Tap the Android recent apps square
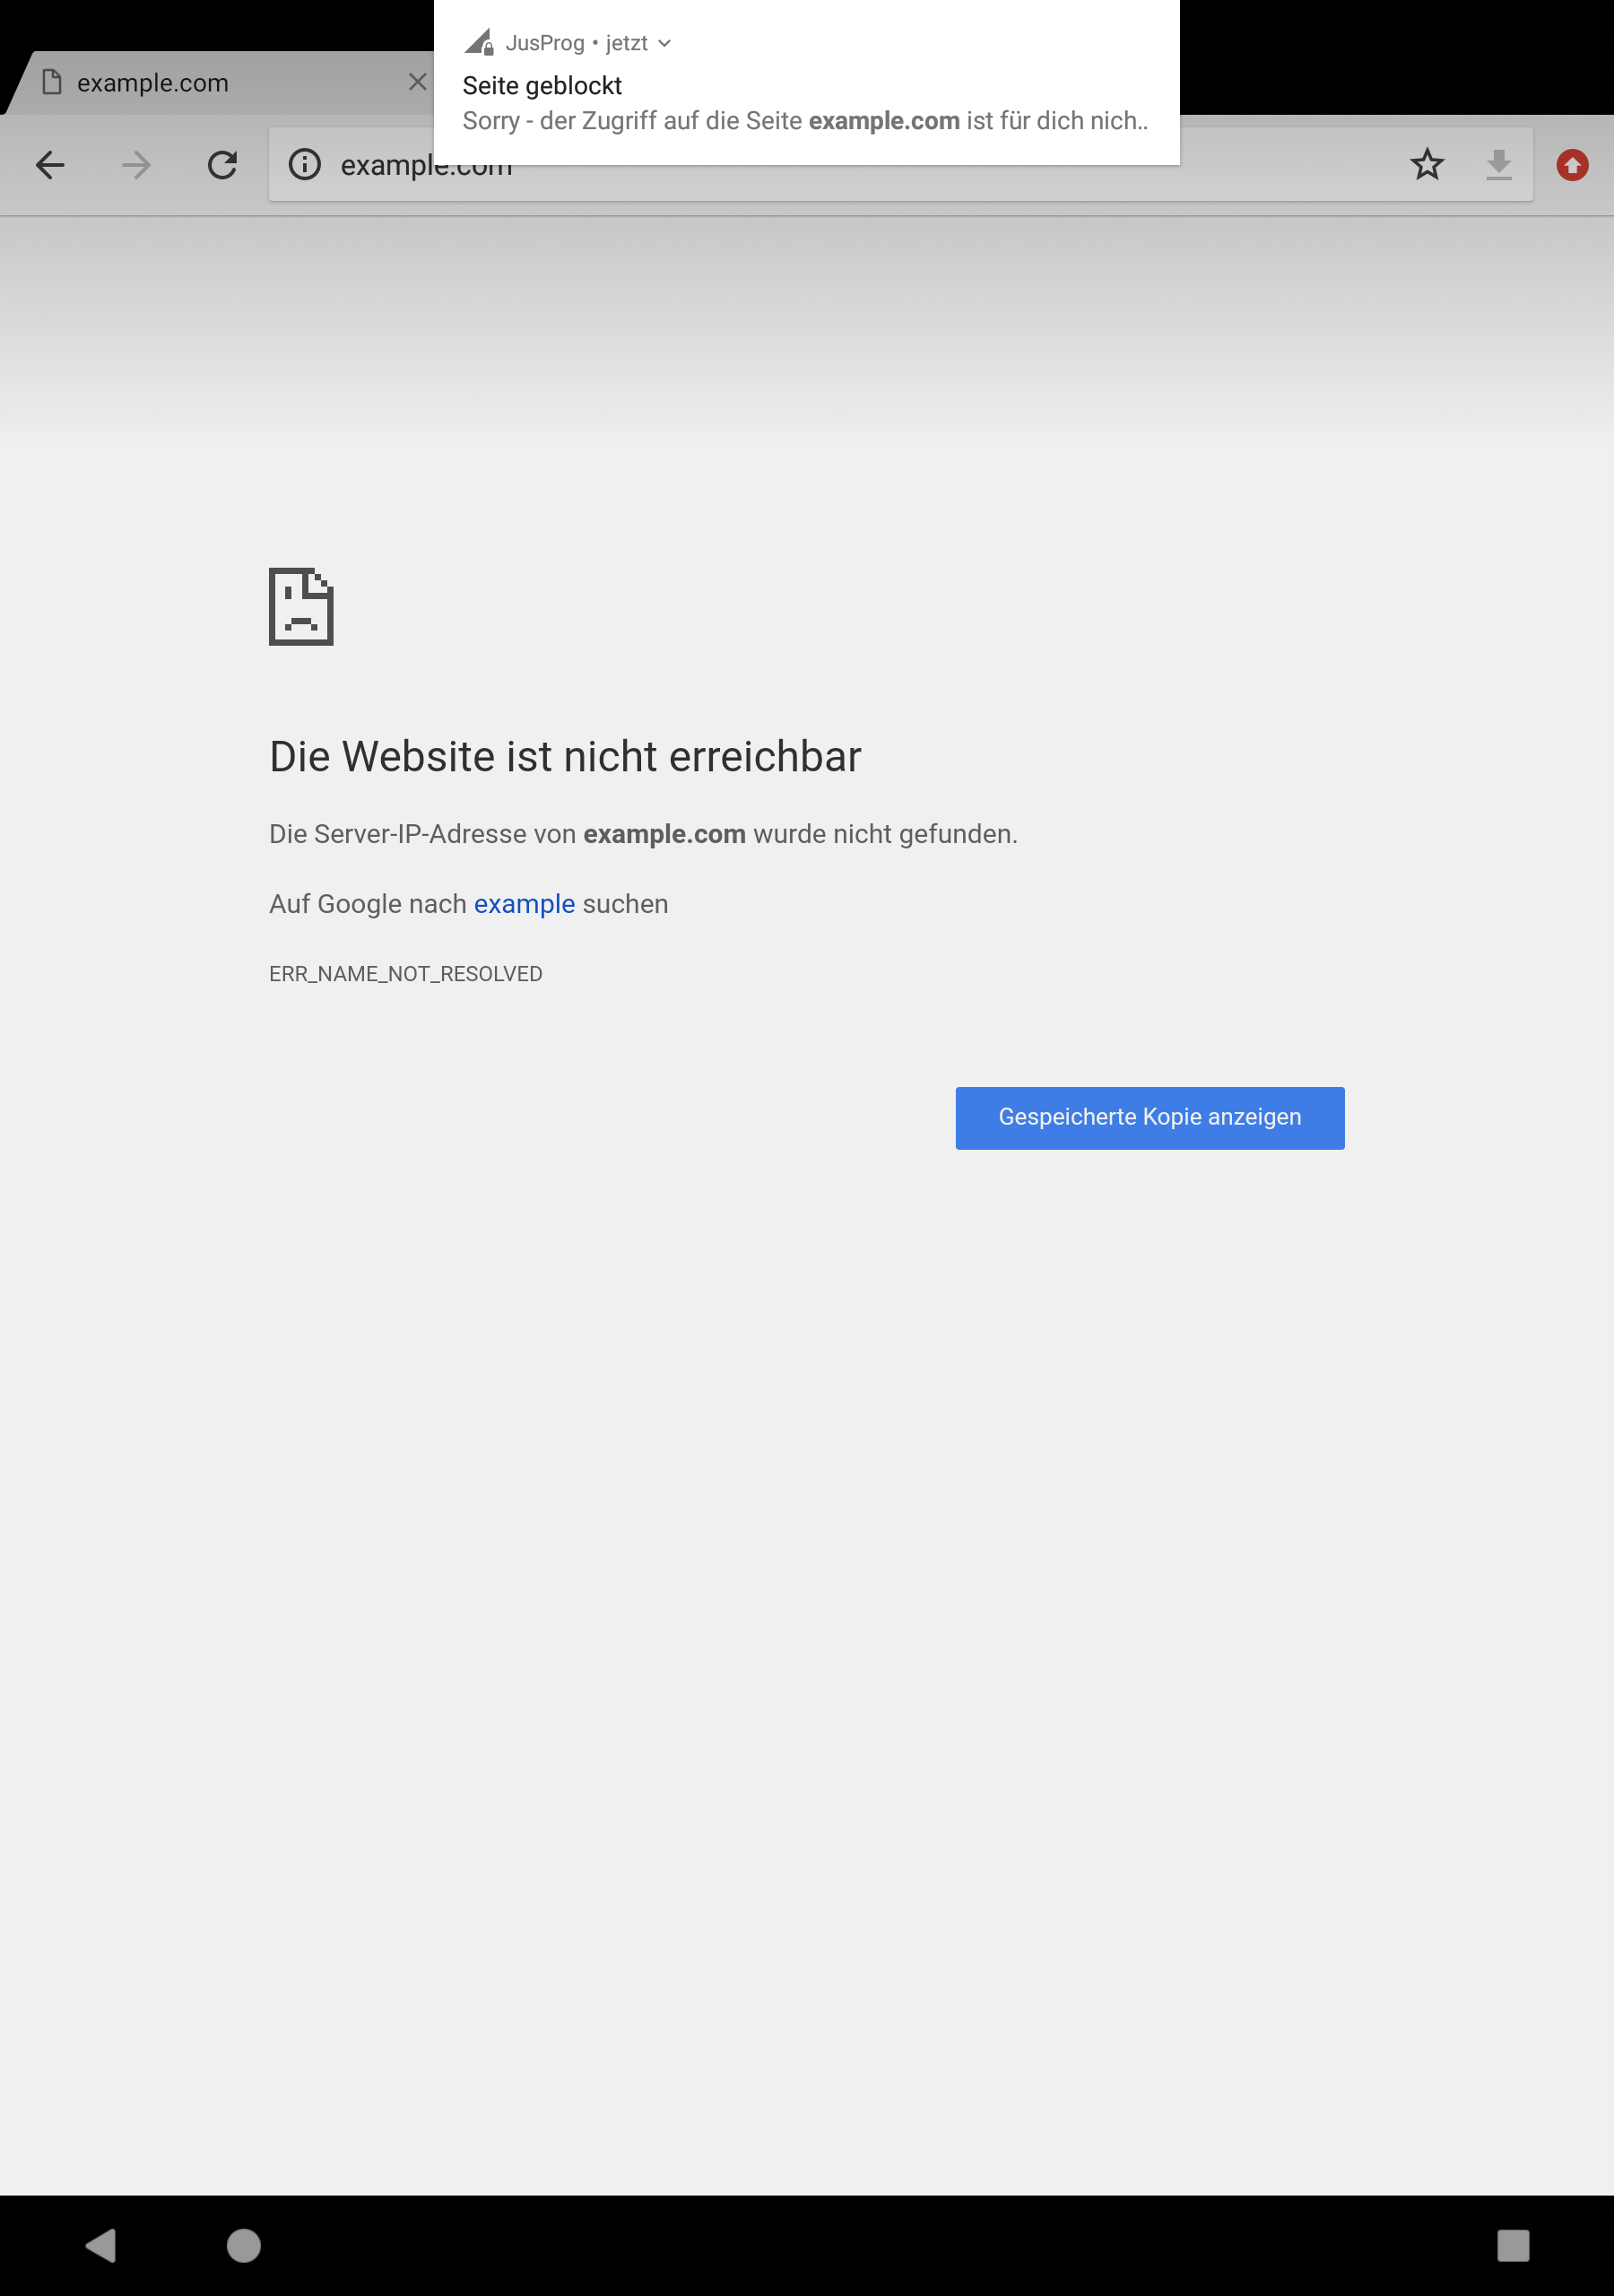Image resolution: width=1614 pixels, height=2296 pixels. coord(1513,2245)
